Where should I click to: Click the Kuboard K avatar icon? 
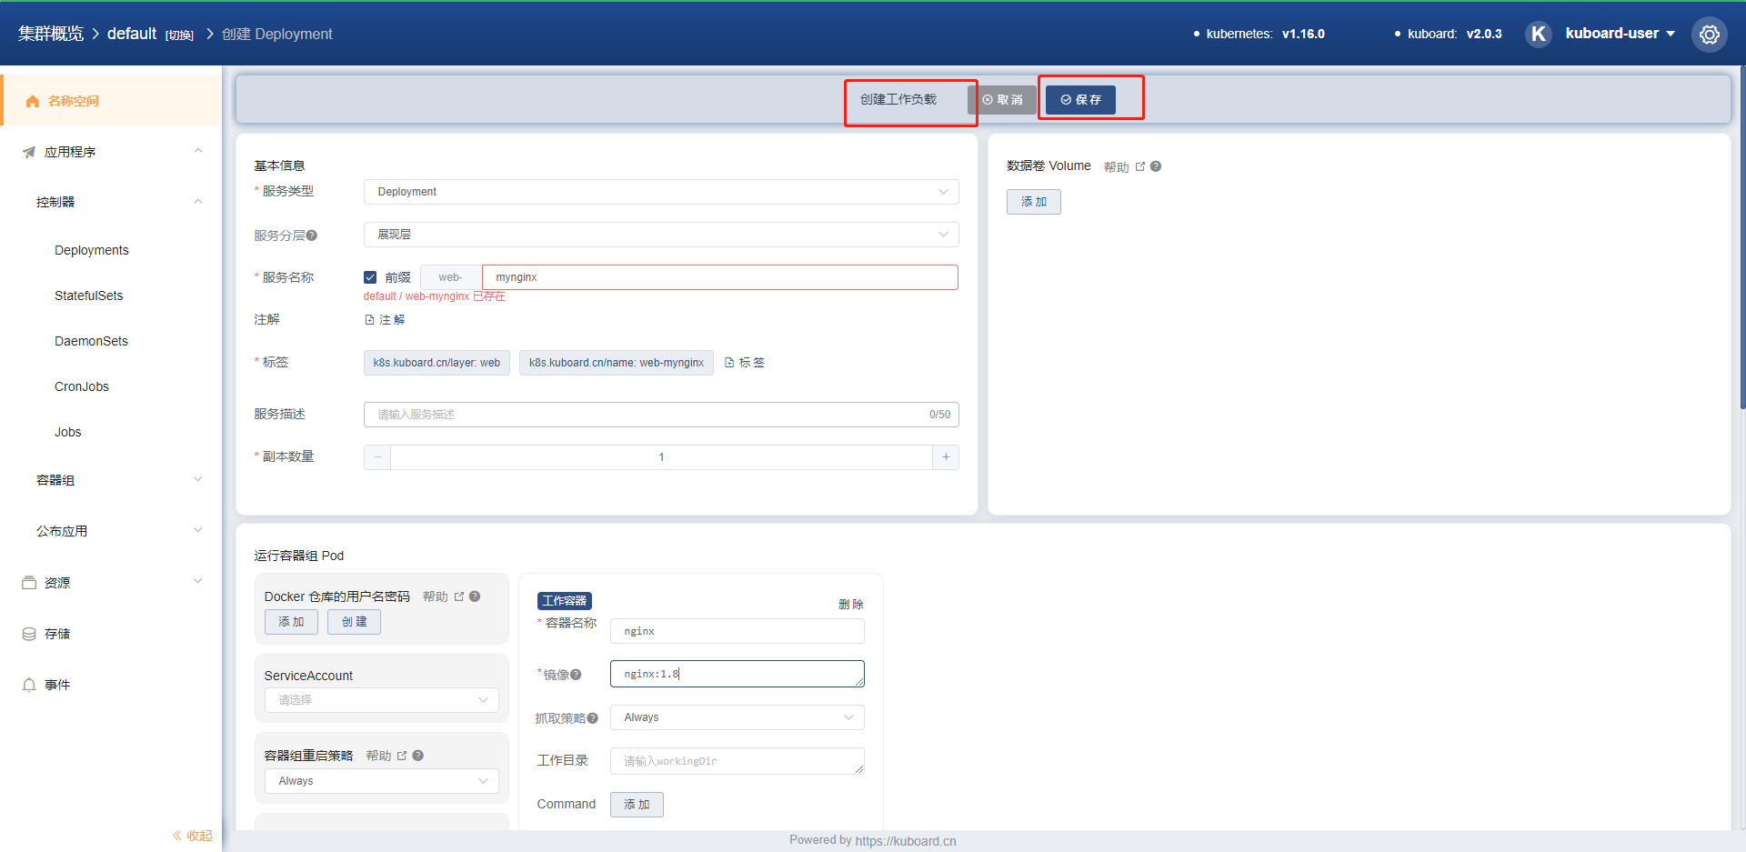coord(1538,34)
